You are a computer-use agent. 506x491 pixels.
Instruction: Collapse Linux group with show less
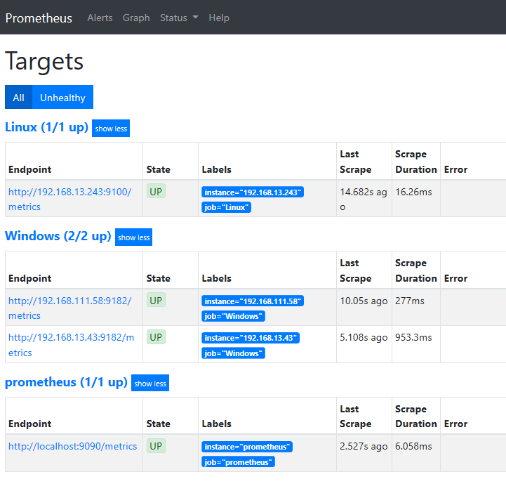(111, 129)
